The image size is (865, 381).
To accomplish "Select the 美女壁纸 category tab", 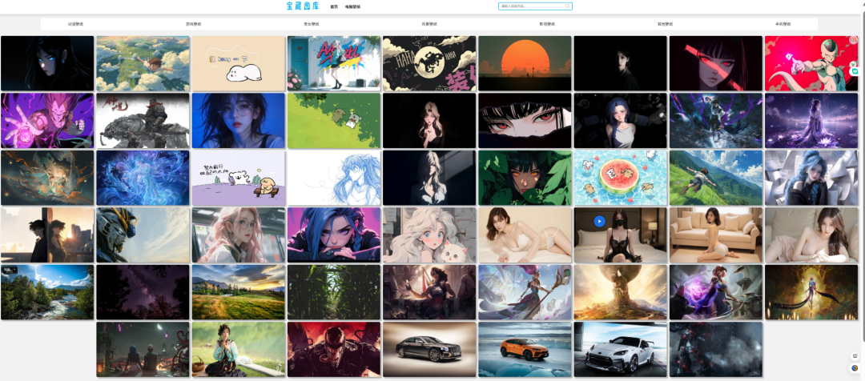I will (x=311, y=24).
